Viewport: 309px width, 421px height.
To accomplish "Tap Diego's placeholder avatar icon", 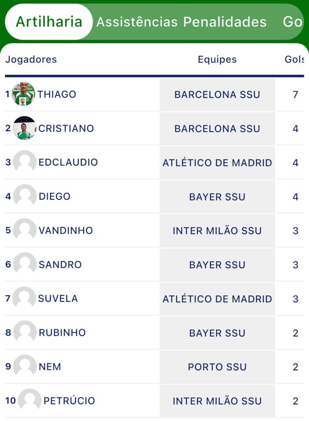I will tap(25, 196).
